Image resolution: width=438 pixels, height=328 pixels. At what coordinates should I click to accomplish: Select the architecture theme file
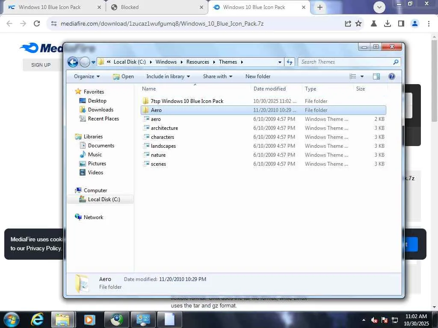click(x=263, y=128)
